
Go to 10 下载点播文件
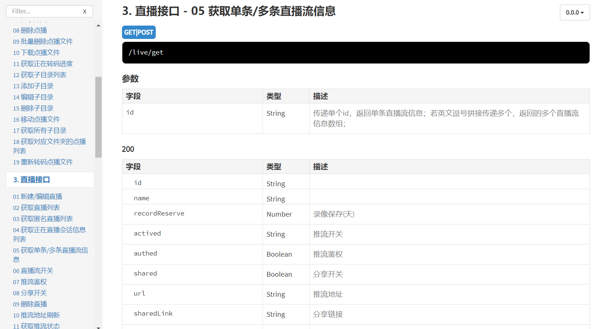pos(36,53)
